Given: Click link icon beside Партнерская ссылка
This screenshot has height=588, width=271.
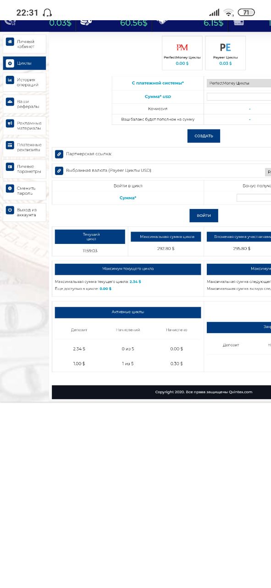Looking at the screenshot, I should pos(59,154).
